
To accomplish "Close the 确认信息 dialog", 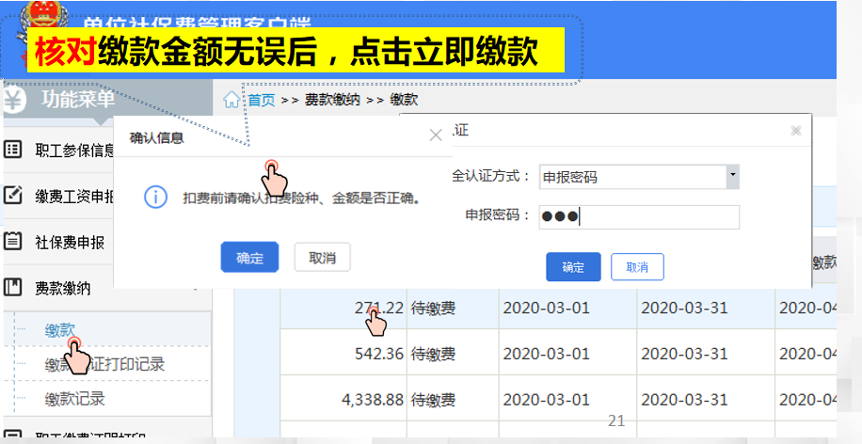I will [436, 135].
